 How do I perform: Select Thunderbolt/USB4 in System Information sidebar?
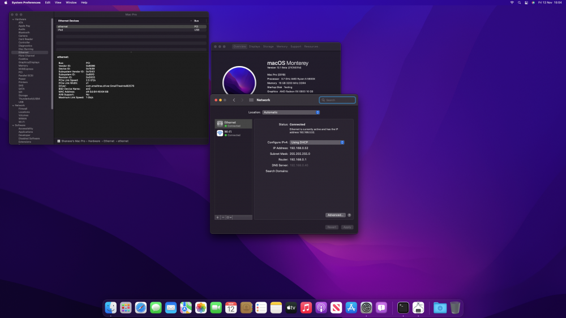coord(29,99)
